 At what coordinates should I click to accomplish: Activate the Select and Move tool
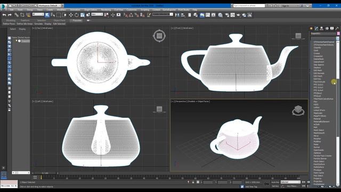[x=71, y=15]
